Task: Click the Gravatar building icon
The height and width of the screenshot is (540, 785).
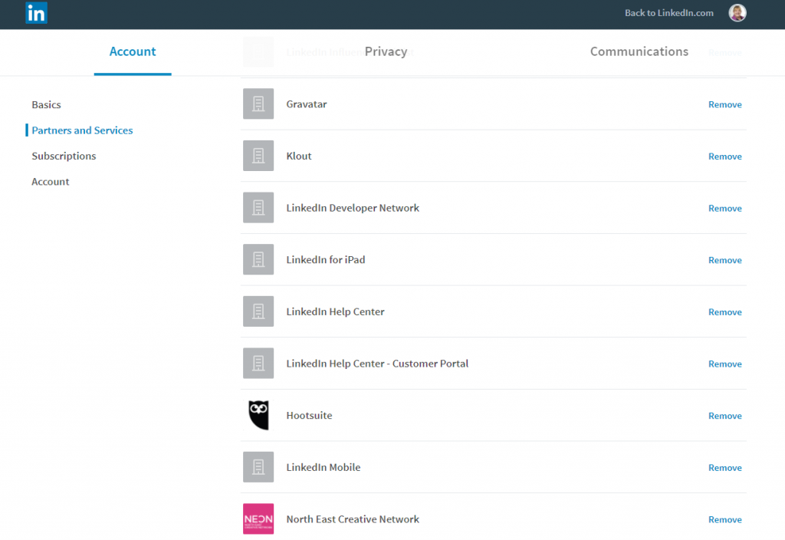Action: 258,104
